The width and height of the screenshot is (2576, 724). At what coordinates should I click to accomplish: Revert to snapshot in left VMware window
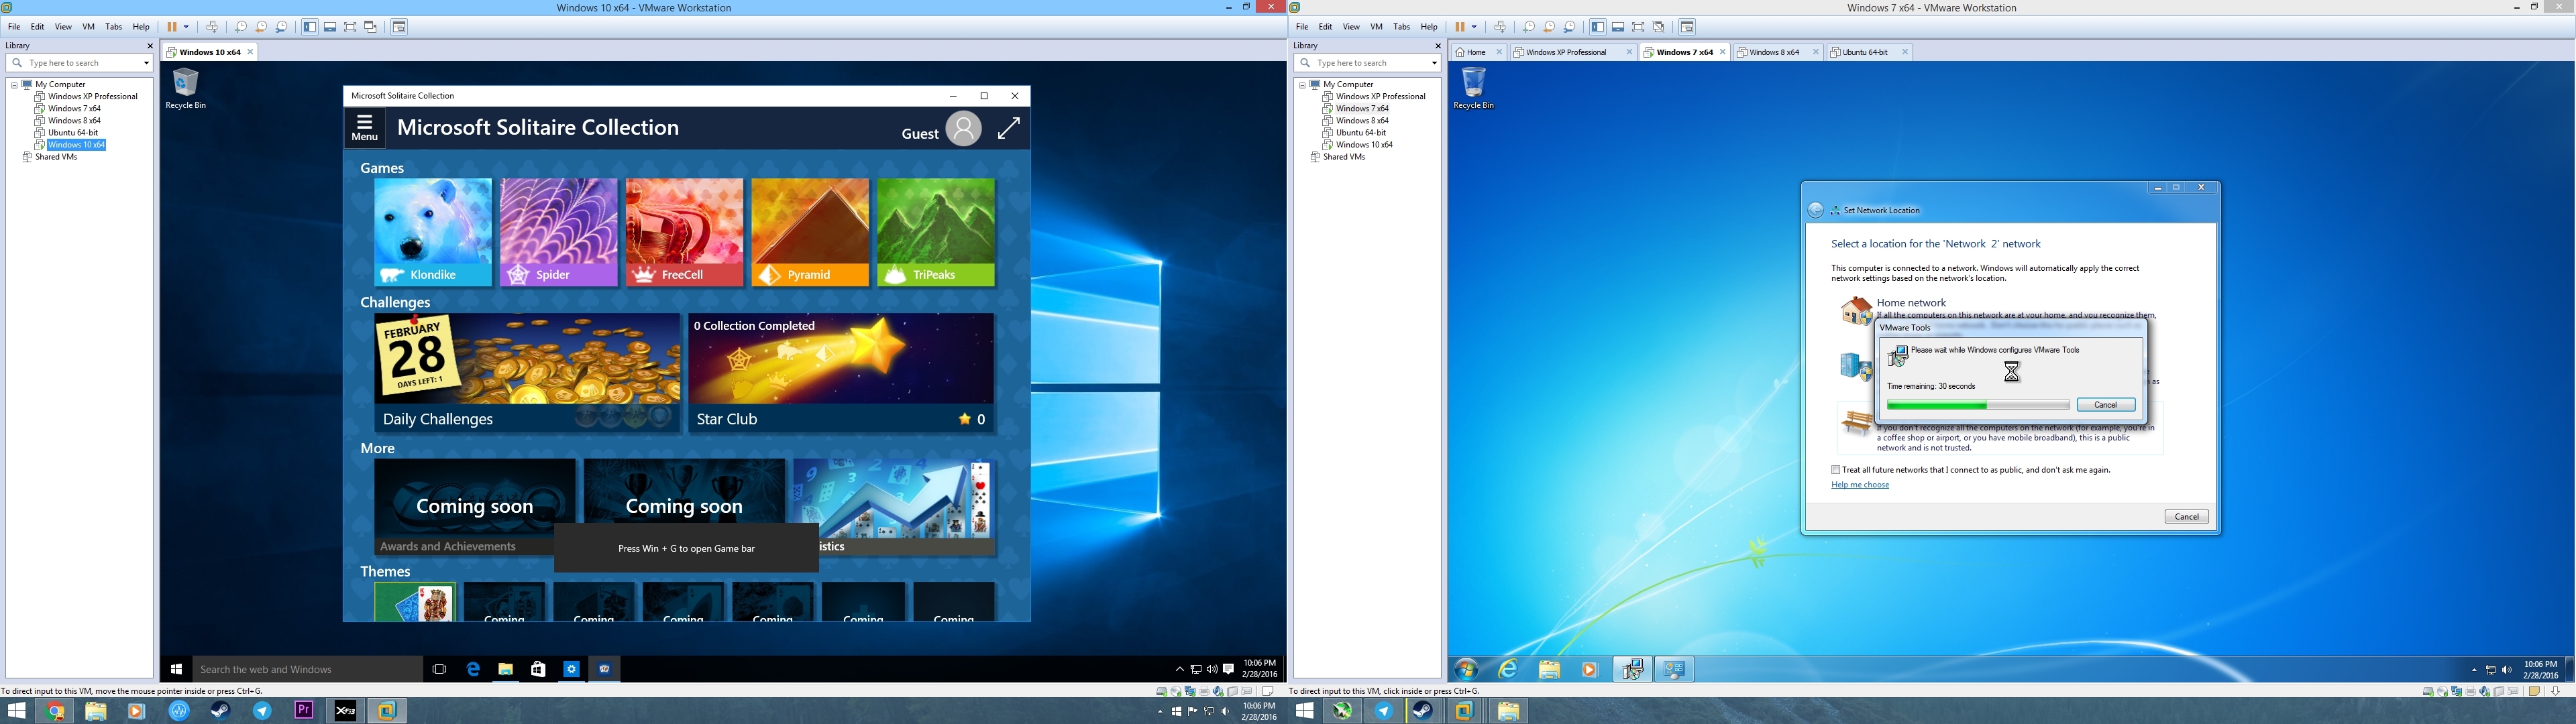click(261, 27)
